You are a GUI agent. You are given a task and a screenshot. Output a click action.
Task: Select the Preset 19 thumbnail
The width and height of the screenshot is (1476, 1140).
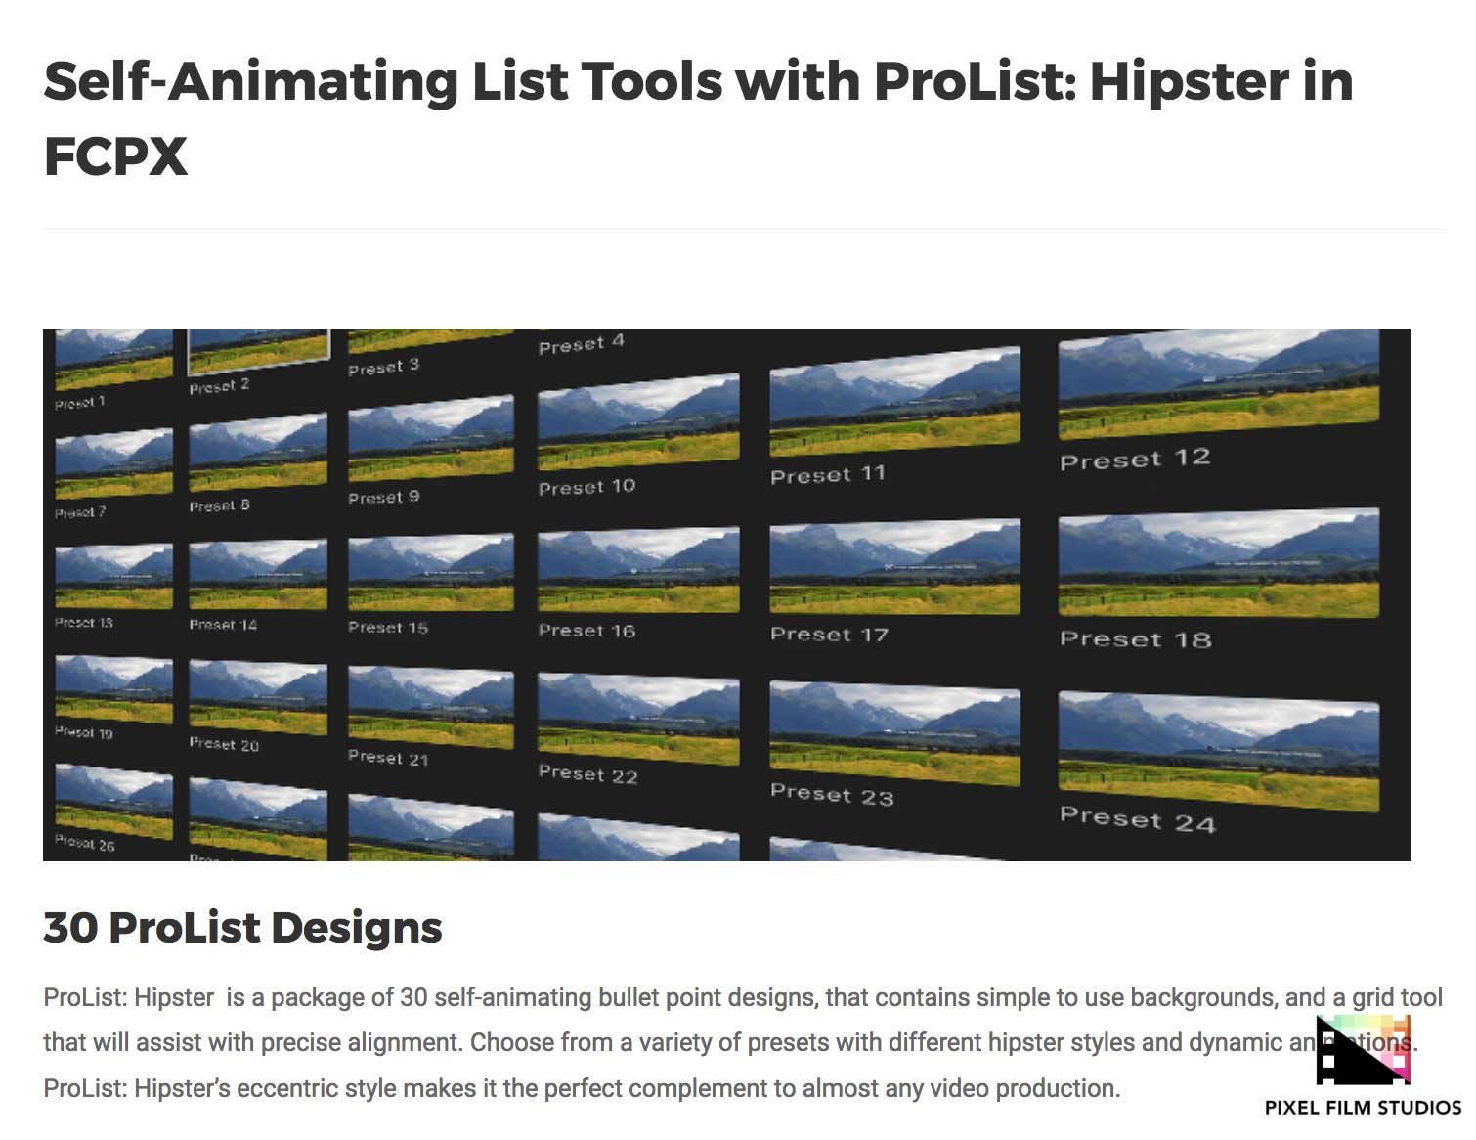pos(113,689)
